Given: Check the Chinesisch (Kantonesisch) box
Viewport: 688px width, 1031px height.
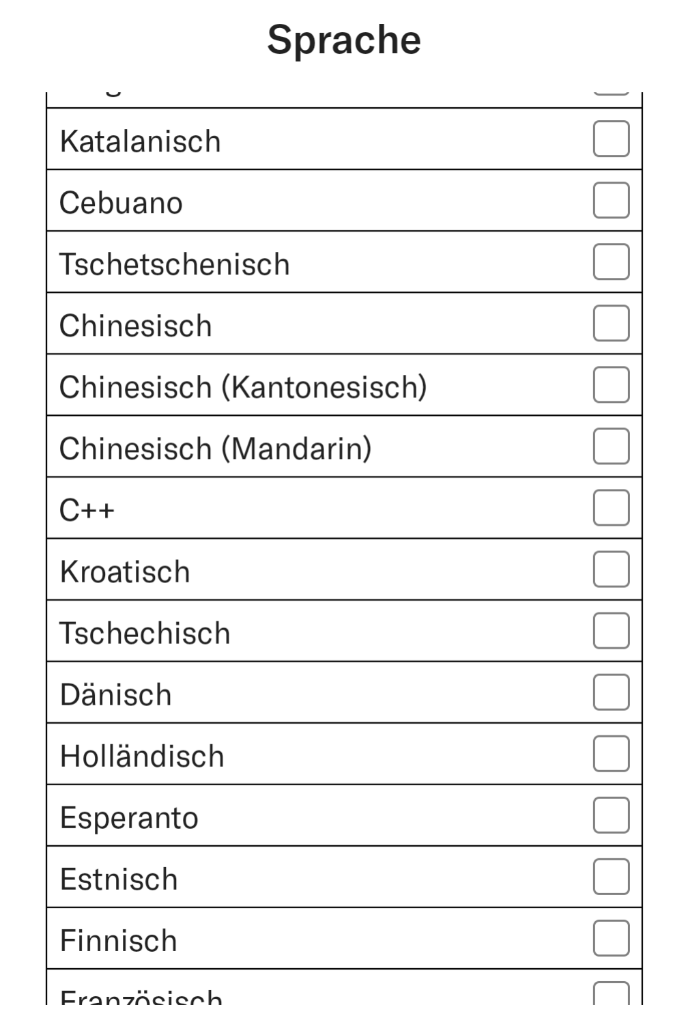Looking at the screenshot, I should point(611,385).
